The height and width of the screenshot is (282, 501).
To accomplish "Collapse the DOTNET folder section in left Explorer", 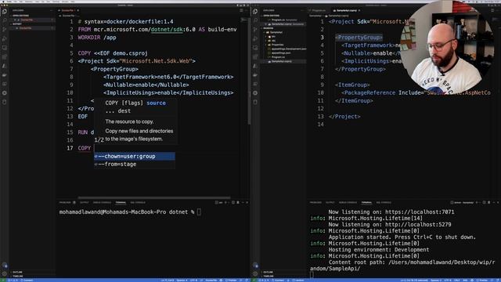I will [17, 23].
